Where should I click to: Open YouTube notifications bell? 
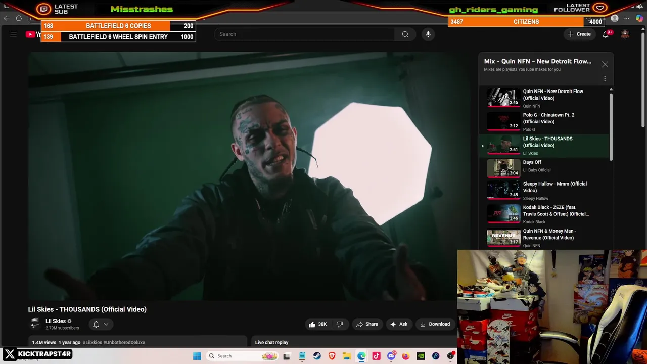pyautogui.click(x=606, y=34)
